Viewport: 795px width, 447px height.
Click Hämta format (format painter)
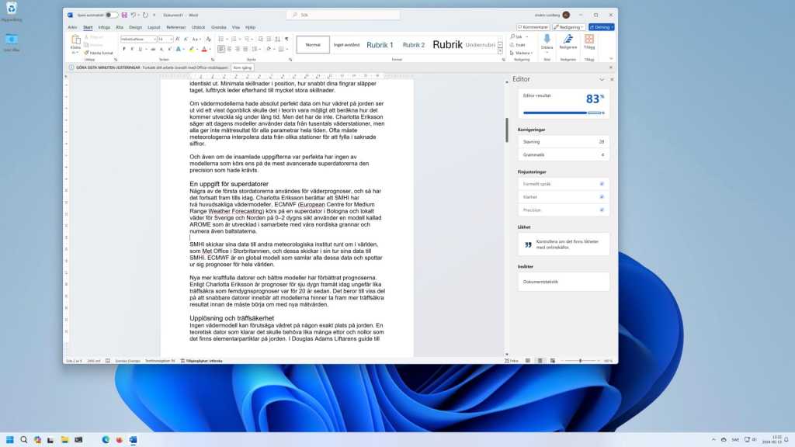[x=99, y=53]
